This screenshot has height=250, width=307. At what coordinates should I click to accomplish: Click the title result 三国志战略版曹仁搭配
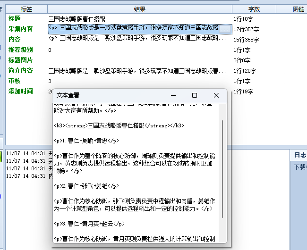[x=77, y=19]
